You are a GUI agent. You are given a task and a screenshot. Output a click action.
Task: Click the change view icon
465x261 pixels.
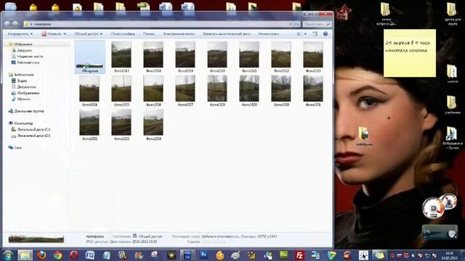pos(299,34)
